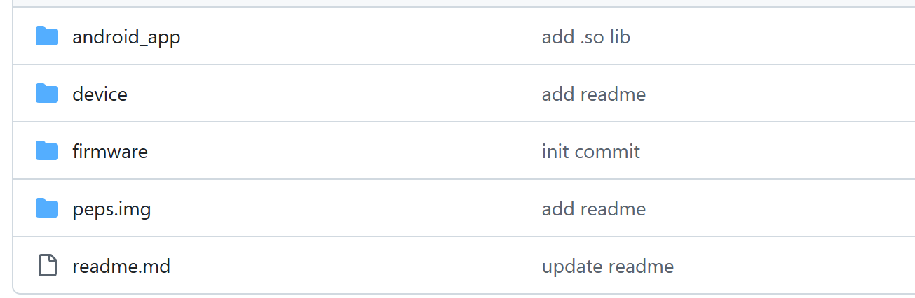
Task: Open the "add .so lib" commit message
Action: point(585,37)
